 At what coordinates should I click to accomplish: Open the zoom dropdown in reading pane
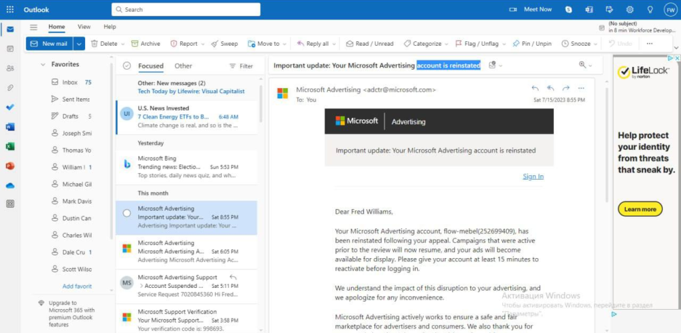[x=585, y=65]
